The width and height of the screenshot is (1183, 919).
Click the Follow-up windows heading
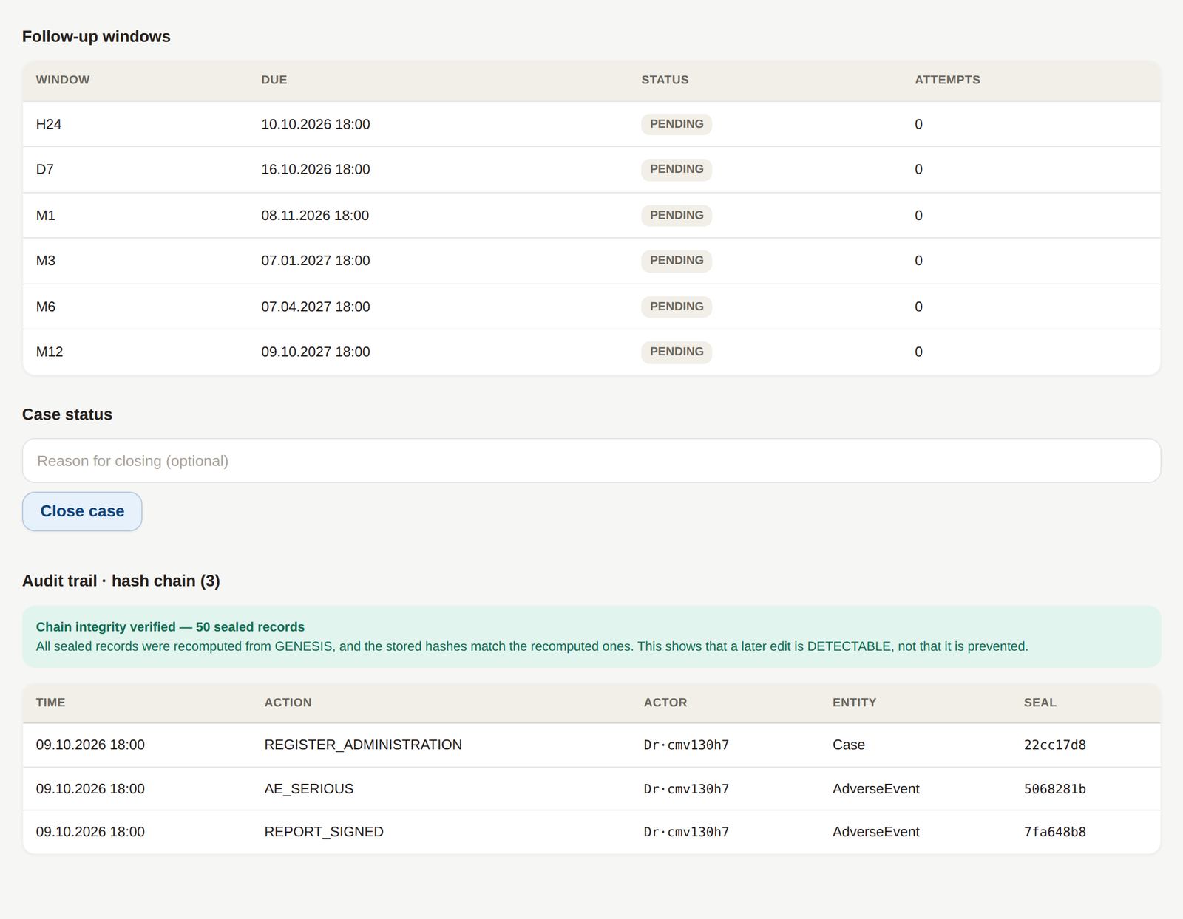[x=96, y=36]
